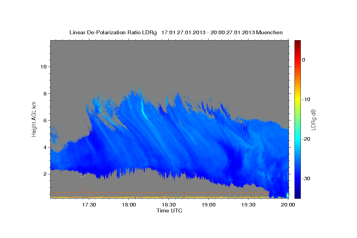
Task: Click the height tick label 2
Action: [46, 174]
